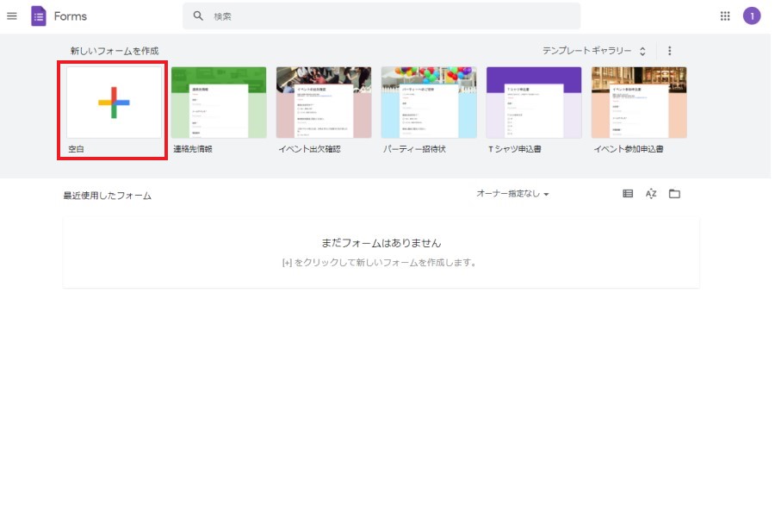The height and width of the screenshot is (517, 775).
Task: Click the purple Forms logo icon
Action: pos(39,16)
